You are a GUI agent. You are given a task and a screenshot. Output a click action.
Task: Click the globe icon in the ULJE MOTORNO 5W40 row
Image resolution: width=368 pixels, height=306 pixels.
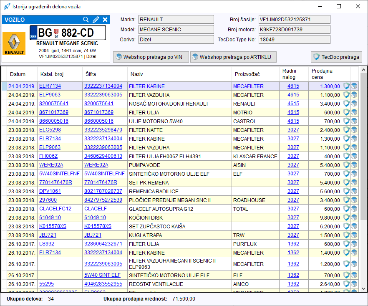click(354, 121)
